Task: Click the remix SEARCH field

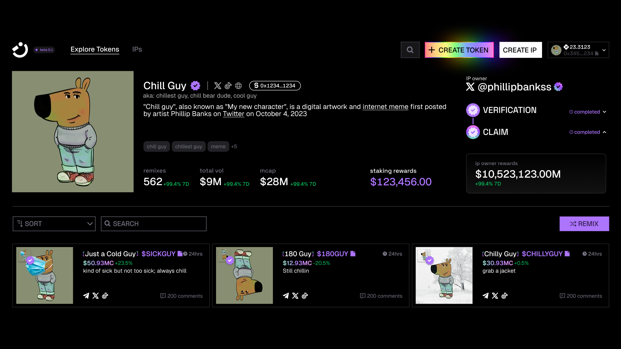Action: click(154, 224)
